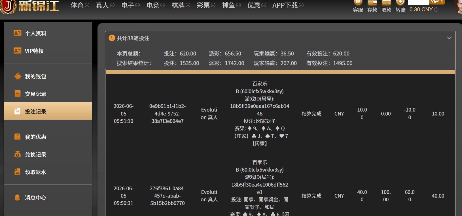Expand the 优惠 promotions menu

tap(257, 5)
